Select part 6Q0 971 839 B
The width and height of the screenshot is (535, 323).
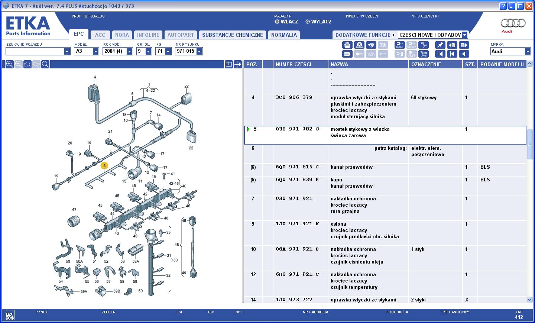297,180
